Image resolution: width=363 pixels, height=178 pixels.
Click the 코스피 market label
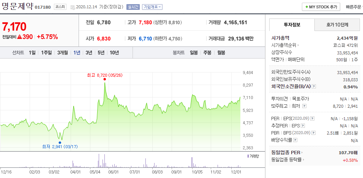(x=60, y=7)
